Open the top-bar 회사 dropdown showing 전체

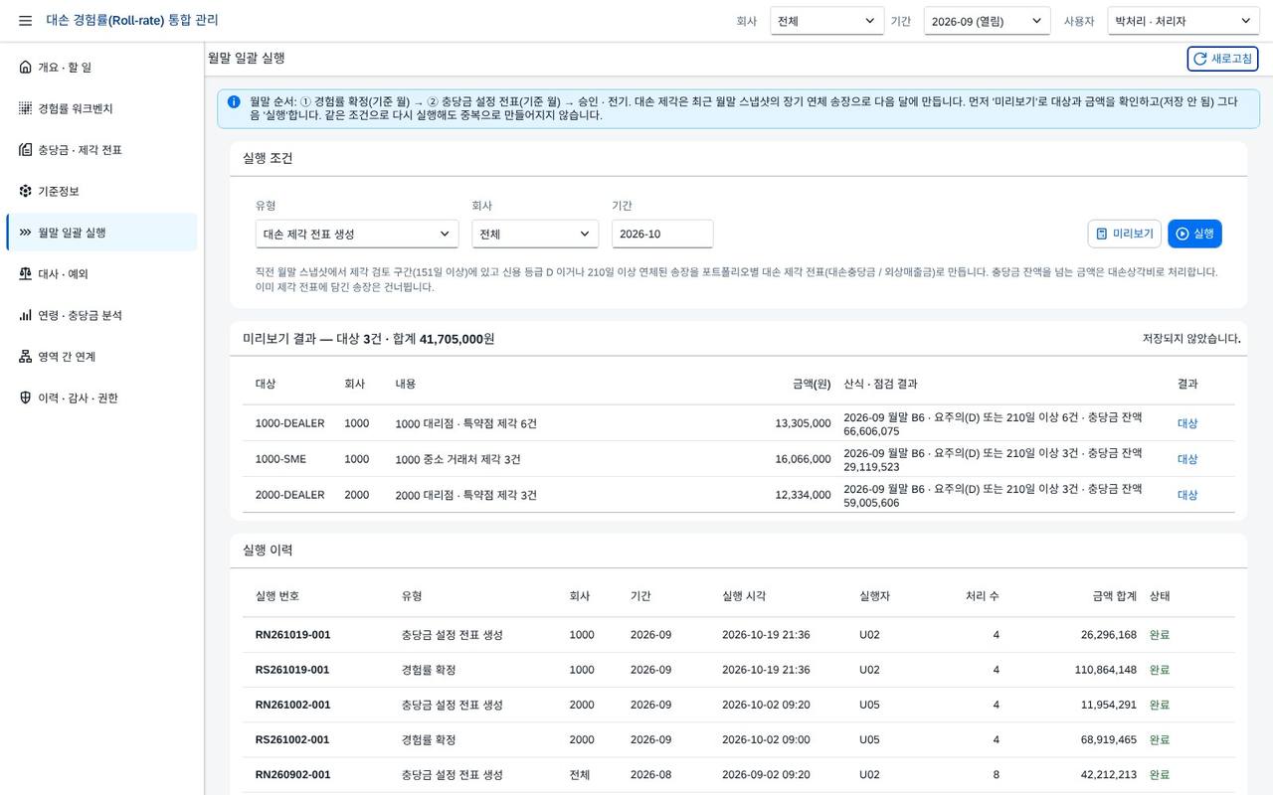tap(827, 21)
